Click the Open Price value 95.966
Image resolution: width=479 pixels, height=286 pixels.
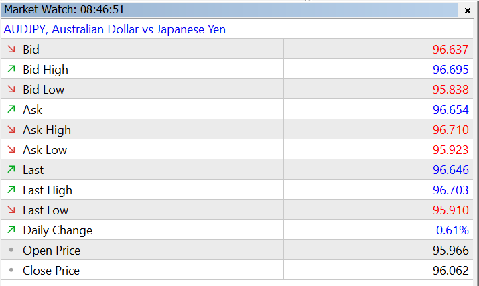tap(450, 251)
